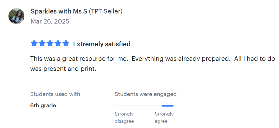
Task: Click the fifth blue rating star
Action: click(x=66, y=43)
